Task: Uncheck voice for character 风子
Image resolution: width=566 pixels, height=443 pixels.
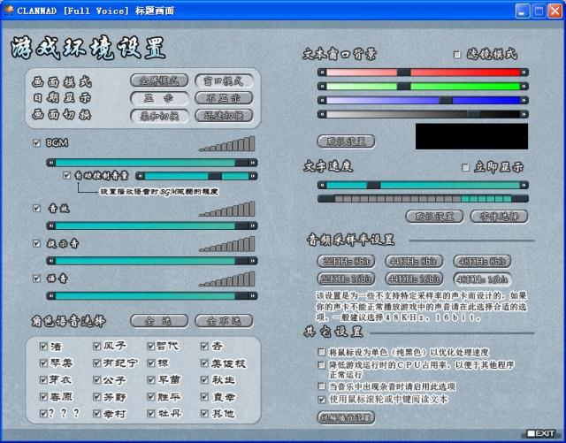Action: tap(96, 347)
